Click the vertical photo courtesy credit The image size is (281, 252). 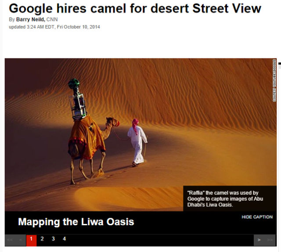274,80
